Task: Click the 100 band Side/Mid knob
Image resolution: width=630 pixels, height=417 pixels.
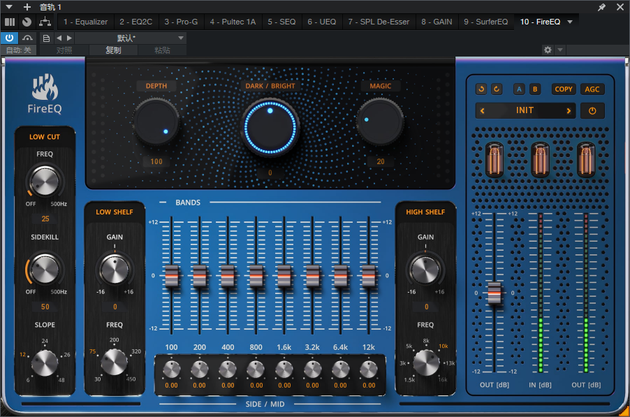Action: pyautogui.click(x=172, y=370)
